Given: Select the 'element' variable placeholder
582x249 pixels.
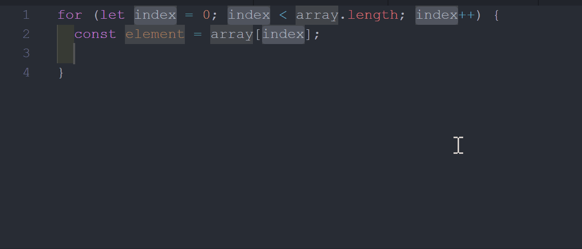Looking at the screenshot, I should coord(155,34).
